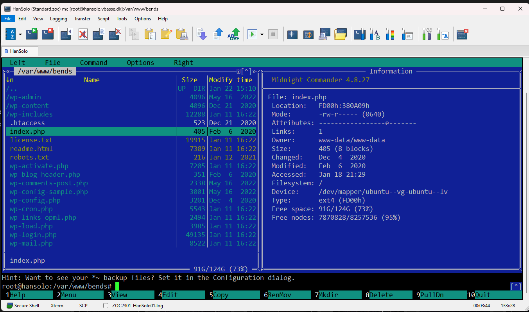Toggle the [^] button at command line end
The image size is (529, 312).
coord(516,287)
